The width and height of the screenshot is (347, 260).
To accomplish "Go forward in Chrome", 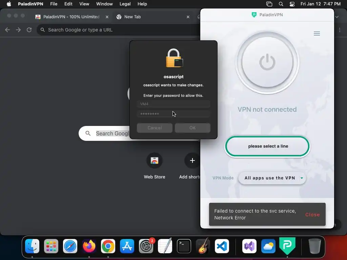I will click(x=18, y=30).
